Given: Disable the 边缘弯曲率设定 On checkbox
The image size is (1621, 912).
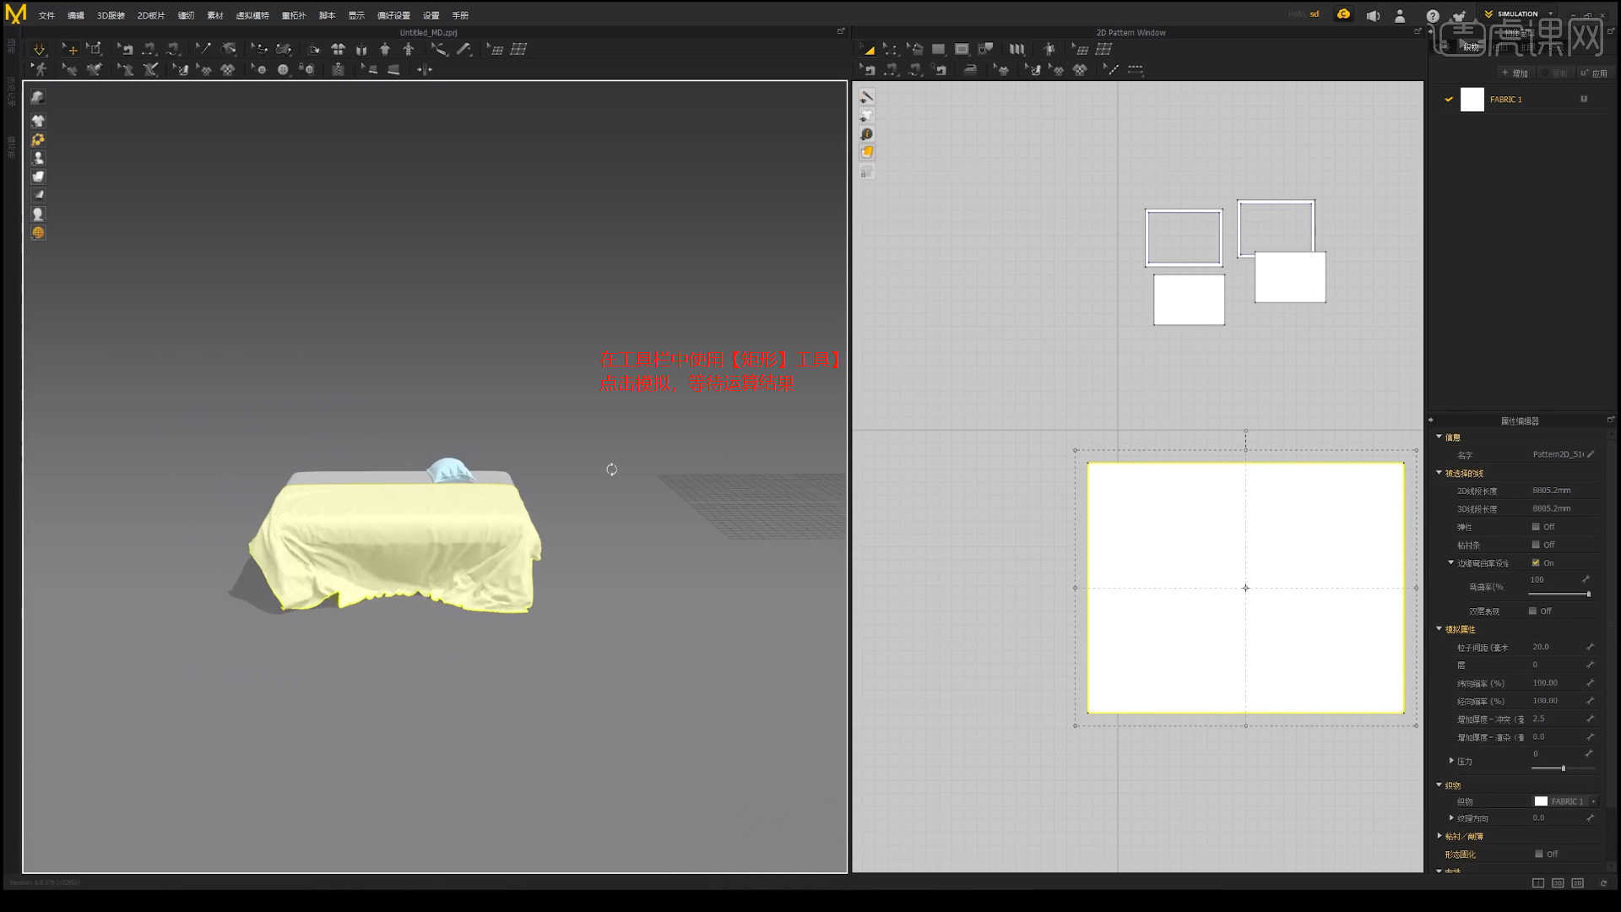Looking at the screenshot, I should pyautogui.click(x=1536, y=562).
